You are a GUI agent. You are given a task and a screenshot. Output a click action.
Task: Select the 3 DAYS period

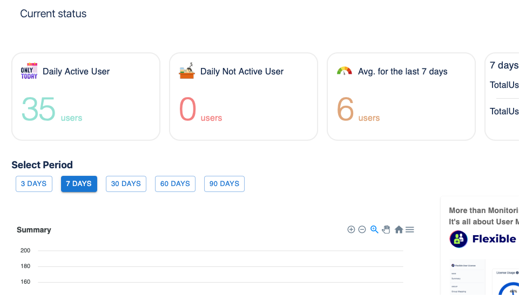pyautogui.click(x=34, y=184)
